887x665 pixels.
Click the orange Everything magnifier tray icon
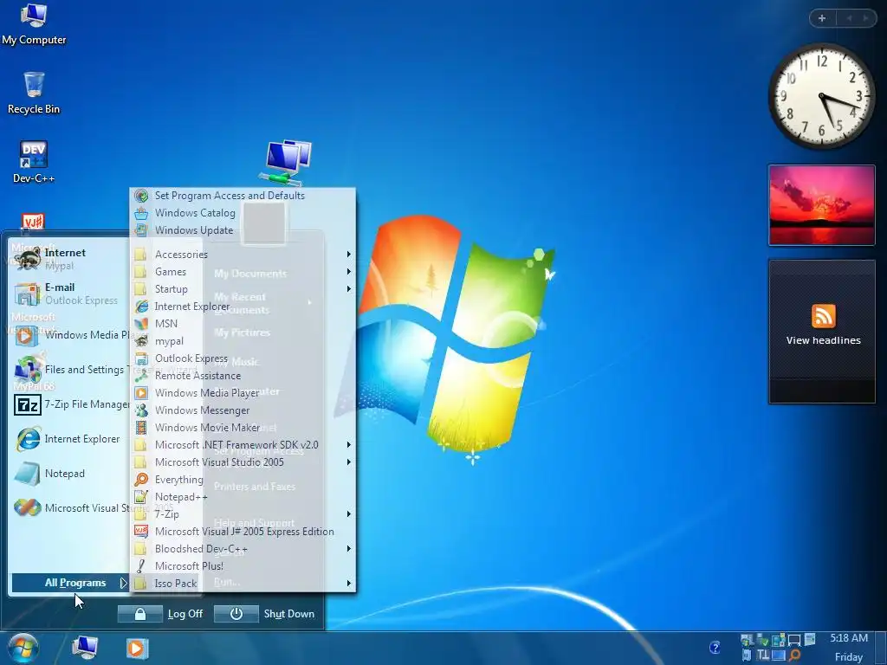[795, 655]
